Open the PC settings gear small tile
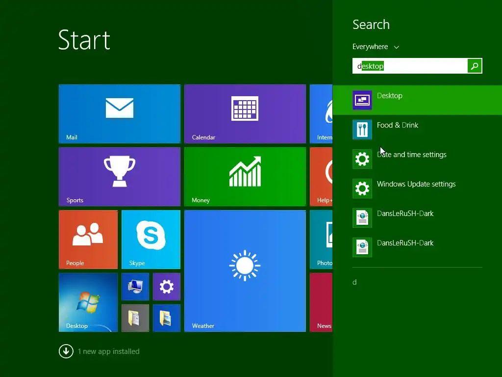 (167, 287)
